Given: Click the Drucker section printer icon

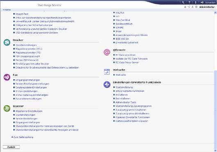Looking at the screenshot, I should [7, 42].
